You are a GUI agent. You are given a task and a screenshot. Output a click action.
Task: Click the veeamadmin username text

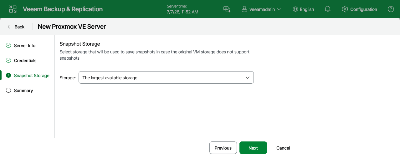262,9
